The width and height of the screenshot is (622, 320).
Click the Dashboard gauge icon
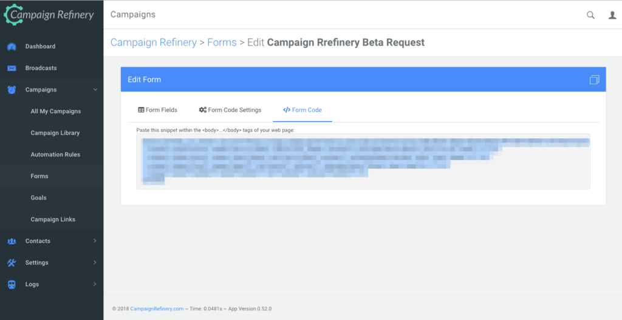[x=12, y=46]
